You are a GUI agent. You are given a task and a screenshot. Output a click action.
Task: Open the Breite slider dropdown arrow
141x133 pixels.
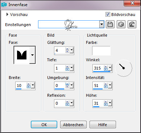(33, 85)
